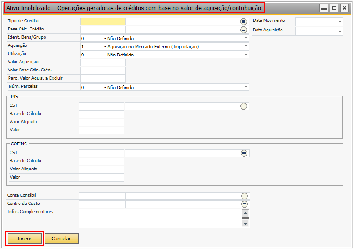Click the Infor. Complementares scroll up arrow

[245, 213]
